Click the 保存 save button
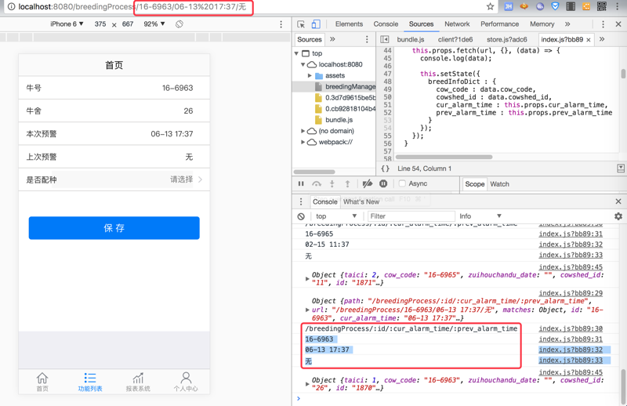 coord(114,228)
